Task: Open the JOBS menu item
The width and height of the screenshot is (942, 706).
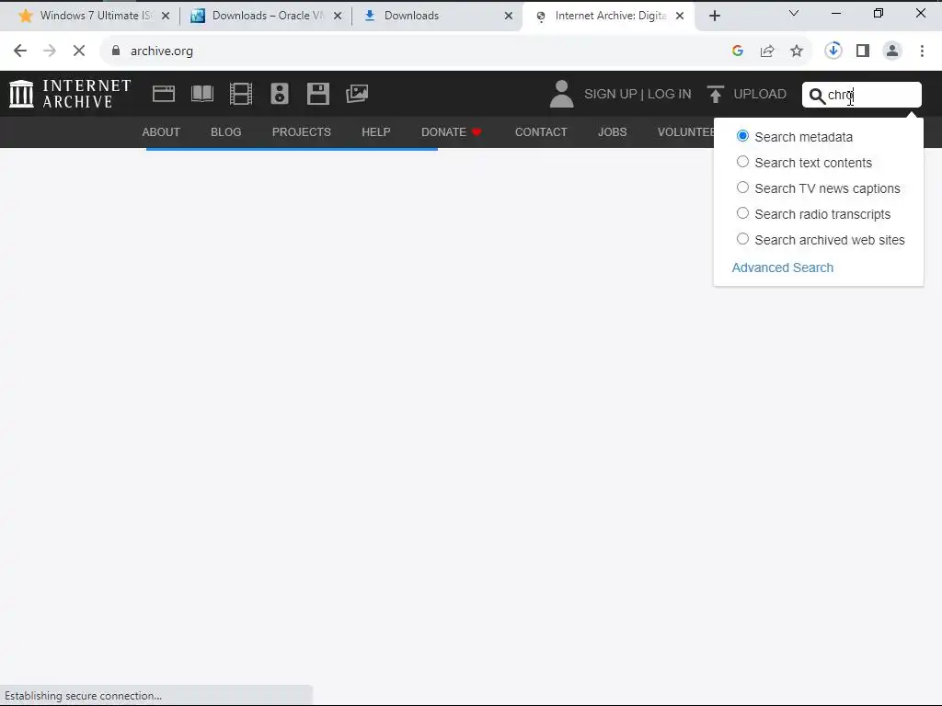Action: click(x=612, y=132)
